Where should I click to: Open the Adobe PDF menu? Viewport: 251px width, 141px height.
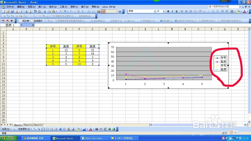(109, 7)
